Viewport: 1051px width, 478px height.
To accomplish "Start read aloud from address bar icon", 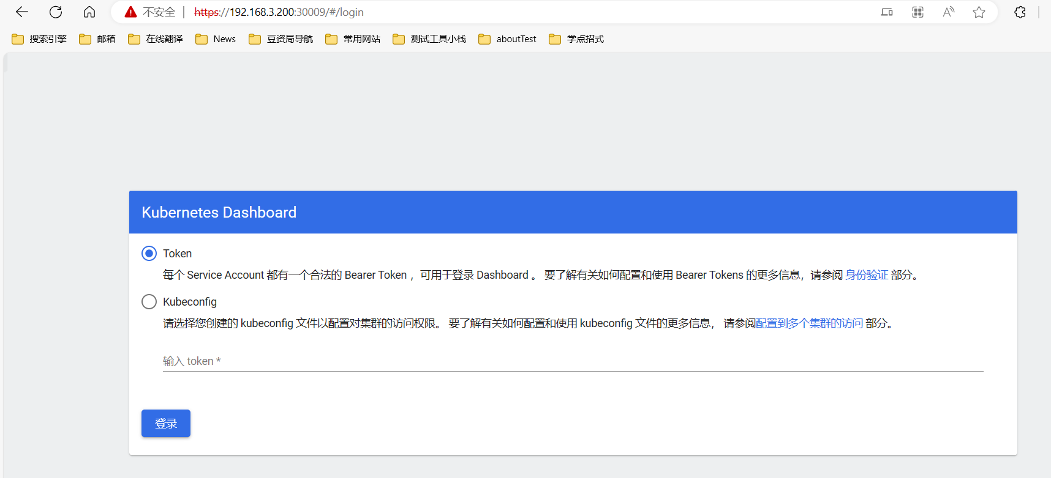I will [948, 12].
